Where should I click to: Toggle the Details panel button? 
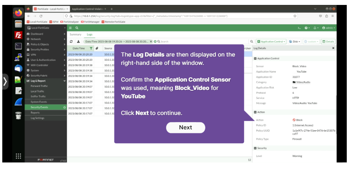pos(328,41)
